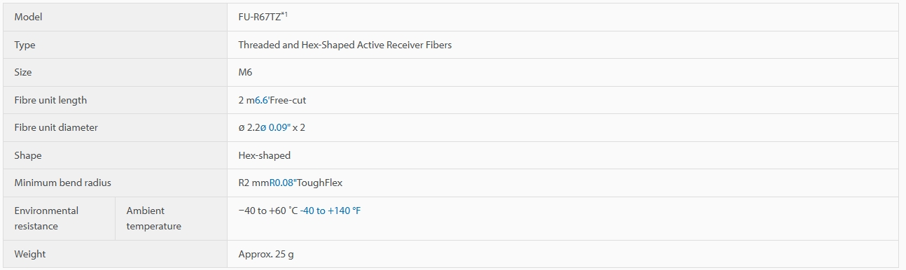Viewport: 906px width, 270px height.
Task: Click the Approx. 25 g value
Action: click(x=266, y=254)
